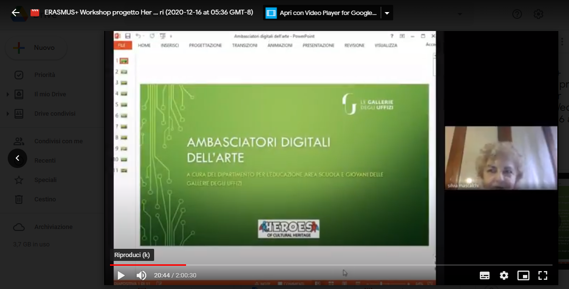The height and width of the screenshot is (289, 569).
Task: Click the red progress bar of the video
Action: [148, 265]
